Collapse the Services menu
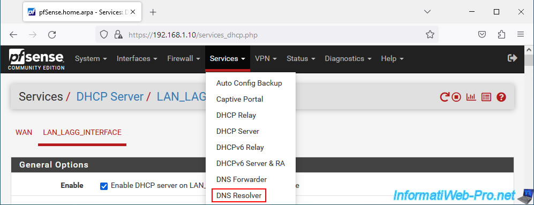 (228, 58)
